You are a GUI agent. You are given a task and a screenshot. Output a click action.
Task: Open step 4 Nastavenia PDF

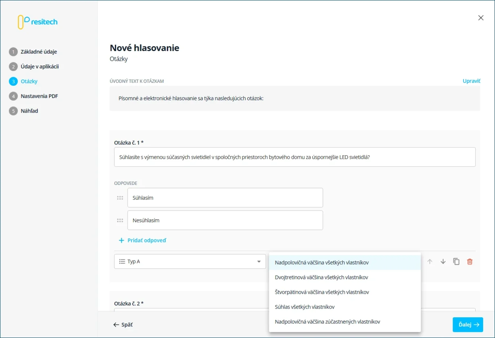click(x=33, y=96)
